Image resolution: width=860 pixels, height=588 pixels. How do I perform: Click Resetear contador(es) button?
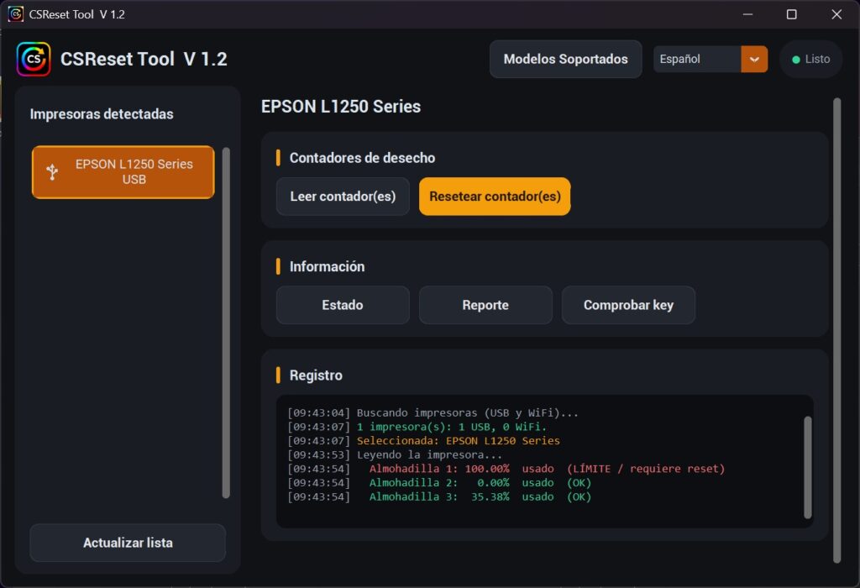(495, 197)
